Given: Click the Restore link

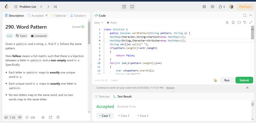Looking at the screenshot, I should (x=170, y=88).
